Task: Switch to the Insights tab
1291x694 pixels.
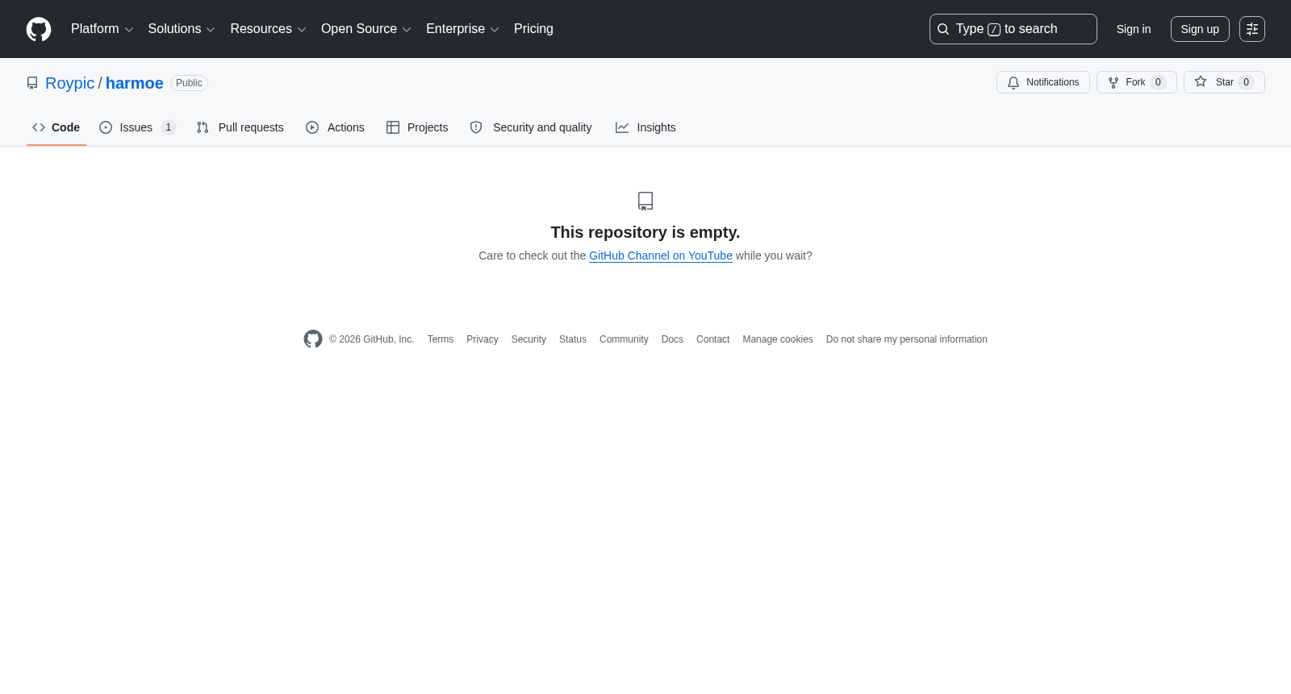Action: coord(645,127)
